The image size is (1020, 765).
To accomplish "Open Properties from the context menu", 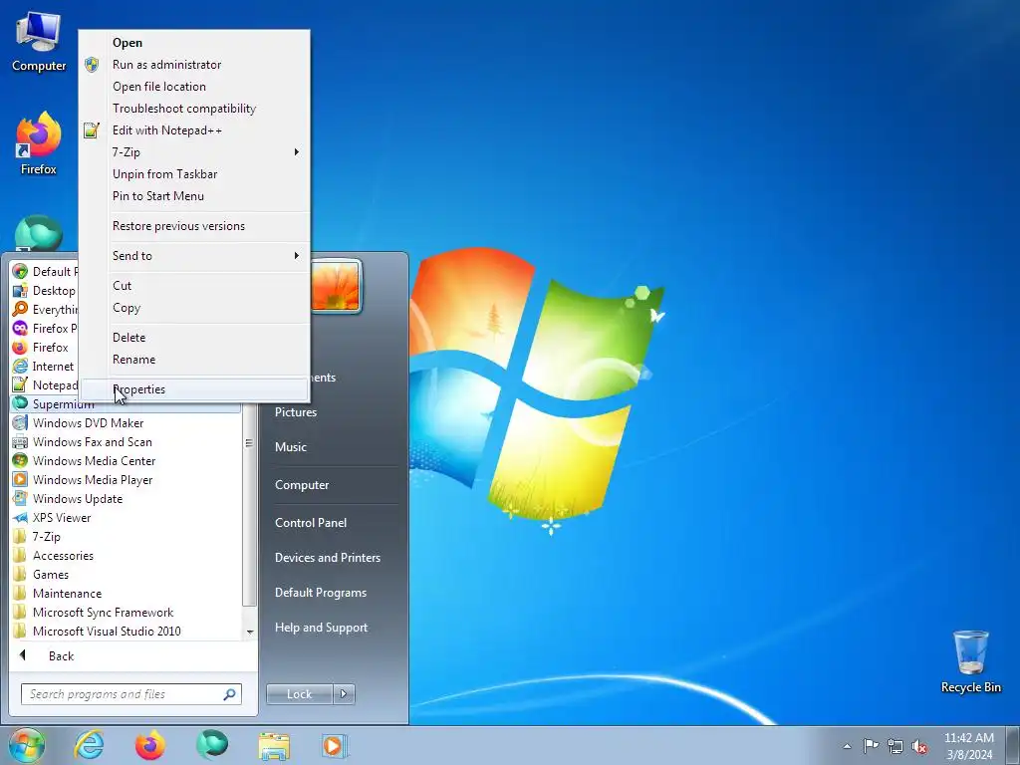I will [194, 389].
